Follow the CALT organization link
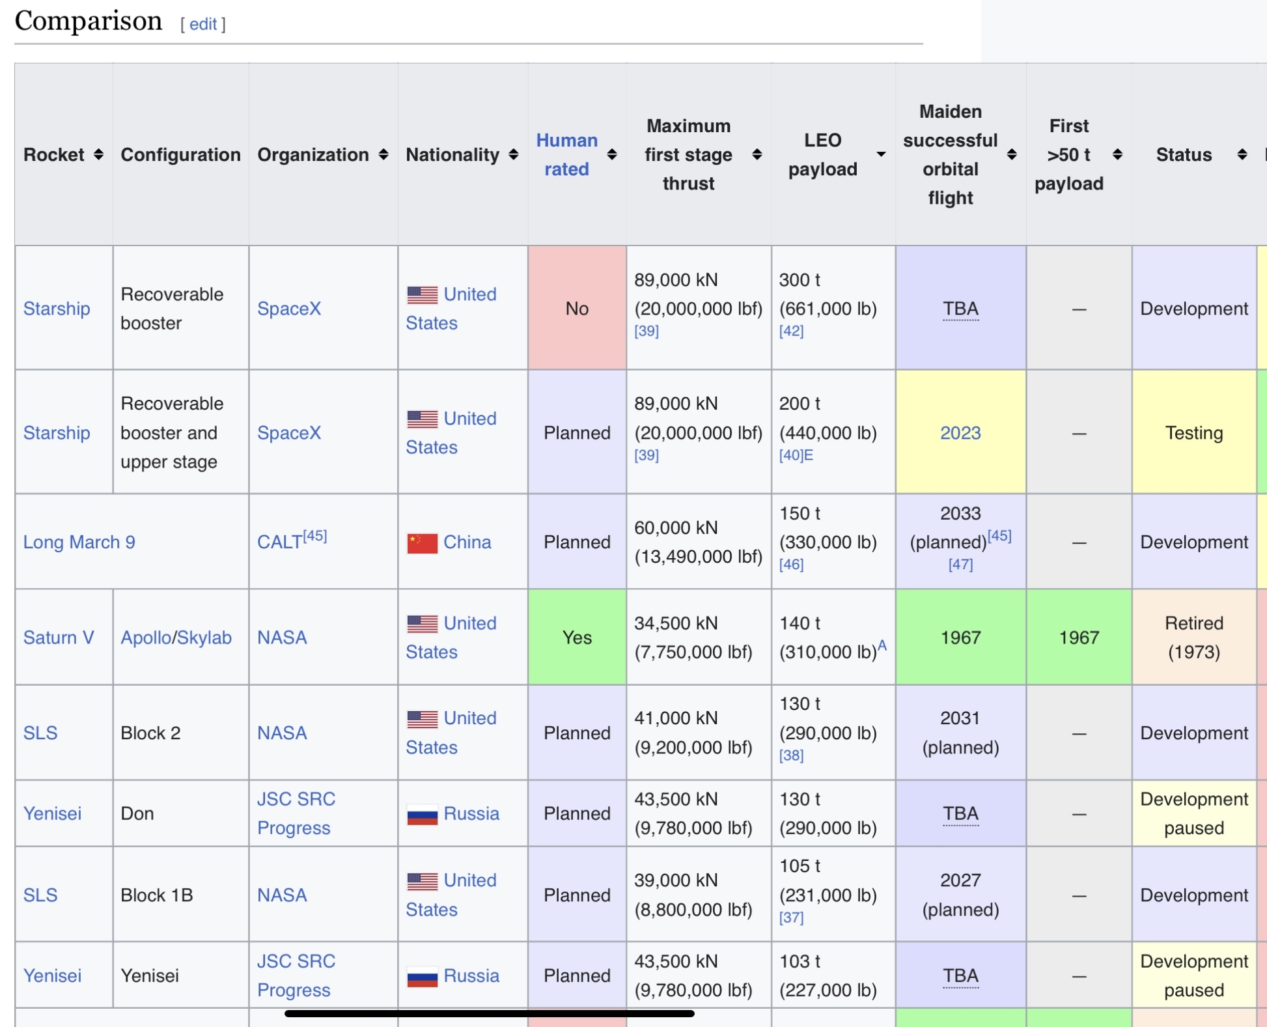Screen dimensions: 1267x1027 pos(279,542)
